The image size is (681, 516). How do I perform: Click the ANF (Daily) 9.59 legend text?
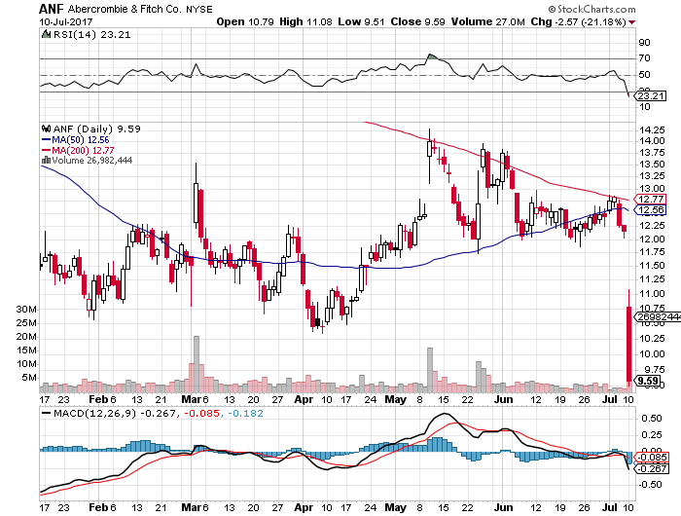[x=96, y=129]
